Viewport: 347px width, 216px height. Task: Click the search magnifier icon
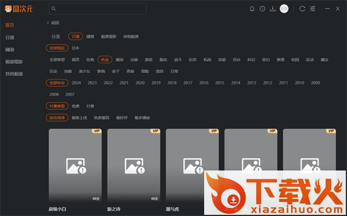click(x=54, y=9)
